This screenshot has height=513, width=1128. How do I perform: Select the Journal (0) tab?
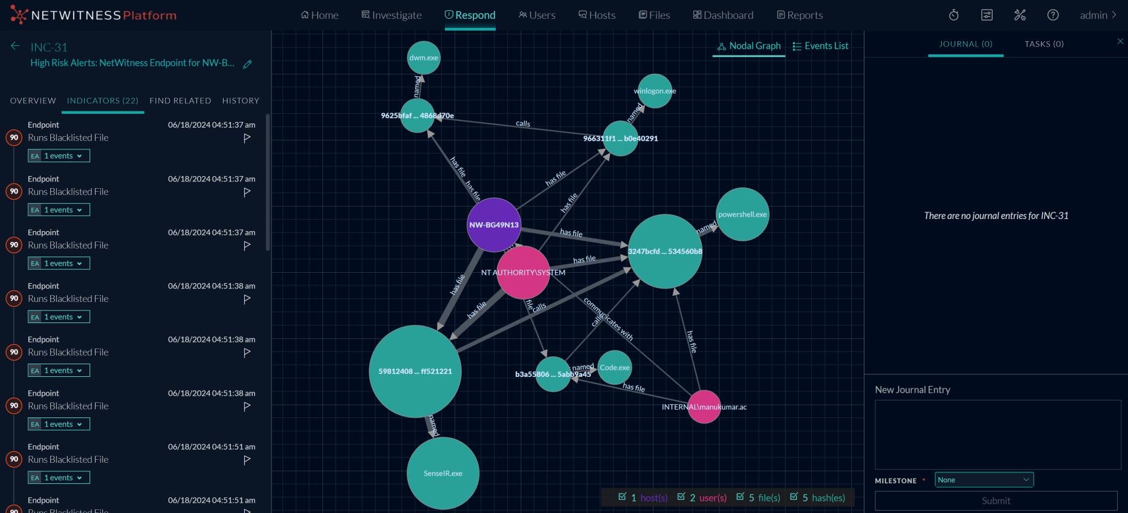[x=966, y=44]
